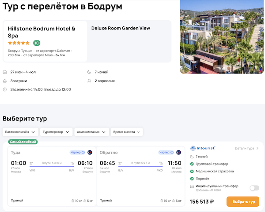
Task: Click the hotel five-star rating icons
Action: click(x=19, y=43)
